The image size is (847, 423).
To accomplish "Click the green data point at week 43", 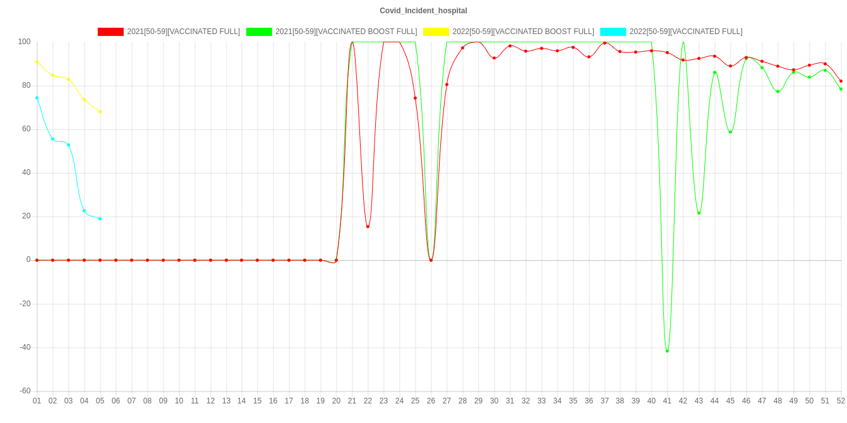I will point(699,213).
